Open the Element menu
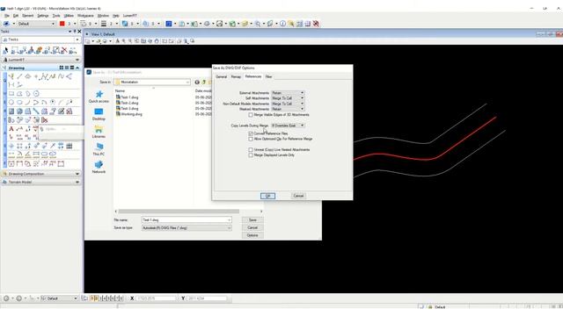Screen dimensions: 563x316 (x=27, y=16)
